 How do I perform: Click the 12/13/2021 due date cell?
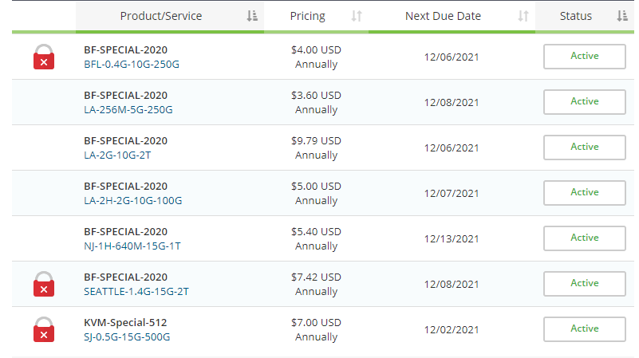[452, 238]
